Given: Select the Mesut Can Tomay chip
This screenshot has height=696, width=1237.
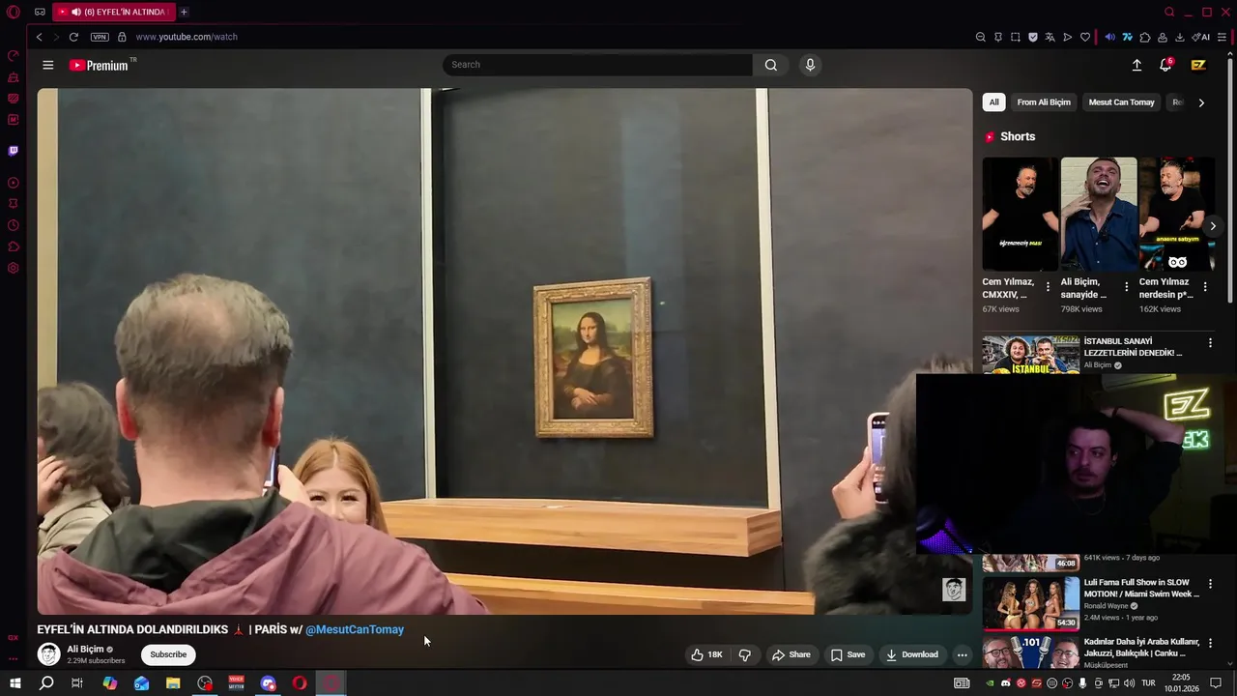Looking at the screenshot, I should [1121, 102].
